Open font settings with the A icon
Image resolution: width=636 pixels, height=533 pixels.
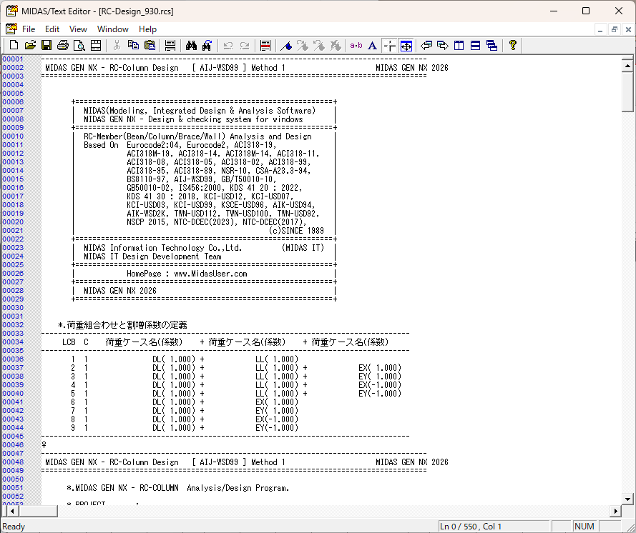click(x=372, y=45)
